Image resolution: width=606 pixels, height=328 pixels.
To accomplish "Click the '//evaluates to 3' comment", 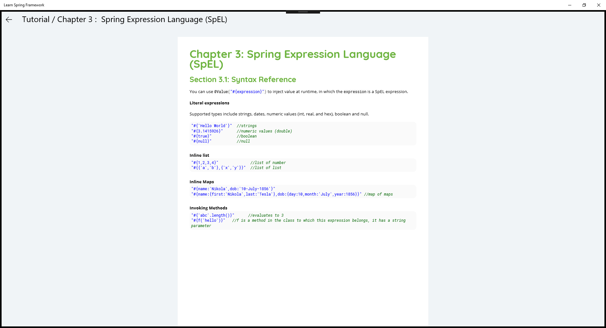I will (266, 215).
